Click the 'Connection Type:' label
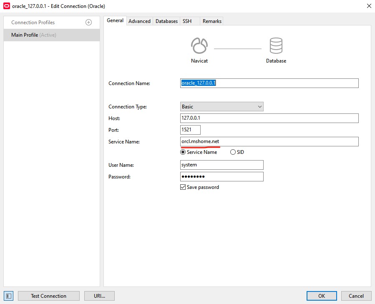This screenshot has width=375, height=304. 128,107
